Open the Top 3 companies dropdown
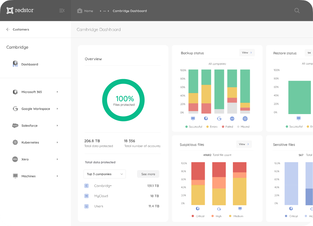The image size is (313, 226). 105,174
